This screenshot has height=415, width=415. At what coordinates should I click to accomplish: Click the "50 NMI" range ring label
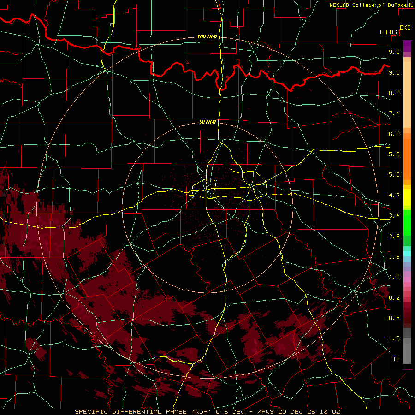pyautogui.click(x=207, y=122)
